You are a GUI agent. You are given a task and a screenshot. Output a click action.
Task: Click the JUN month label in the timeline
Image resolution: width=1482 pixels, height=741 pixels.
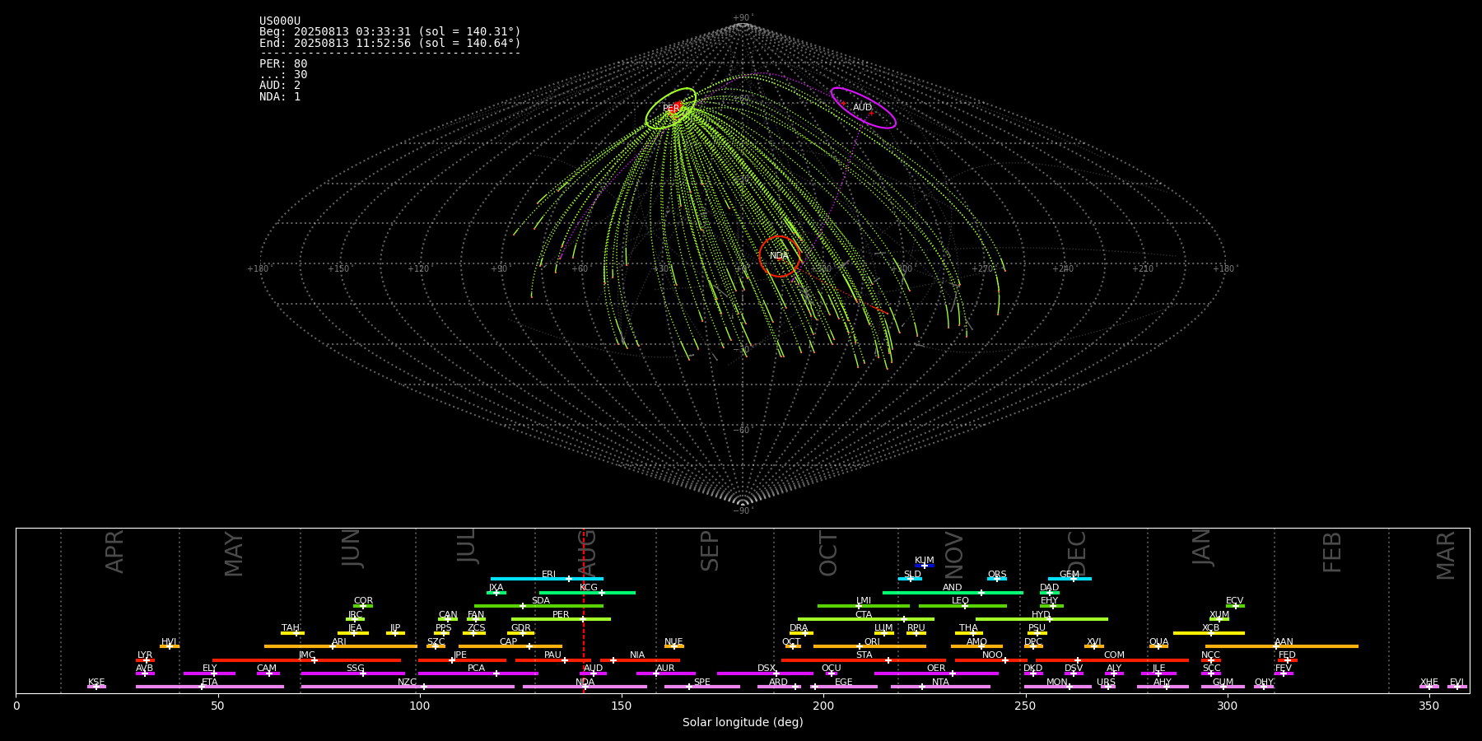coord(352,548)
